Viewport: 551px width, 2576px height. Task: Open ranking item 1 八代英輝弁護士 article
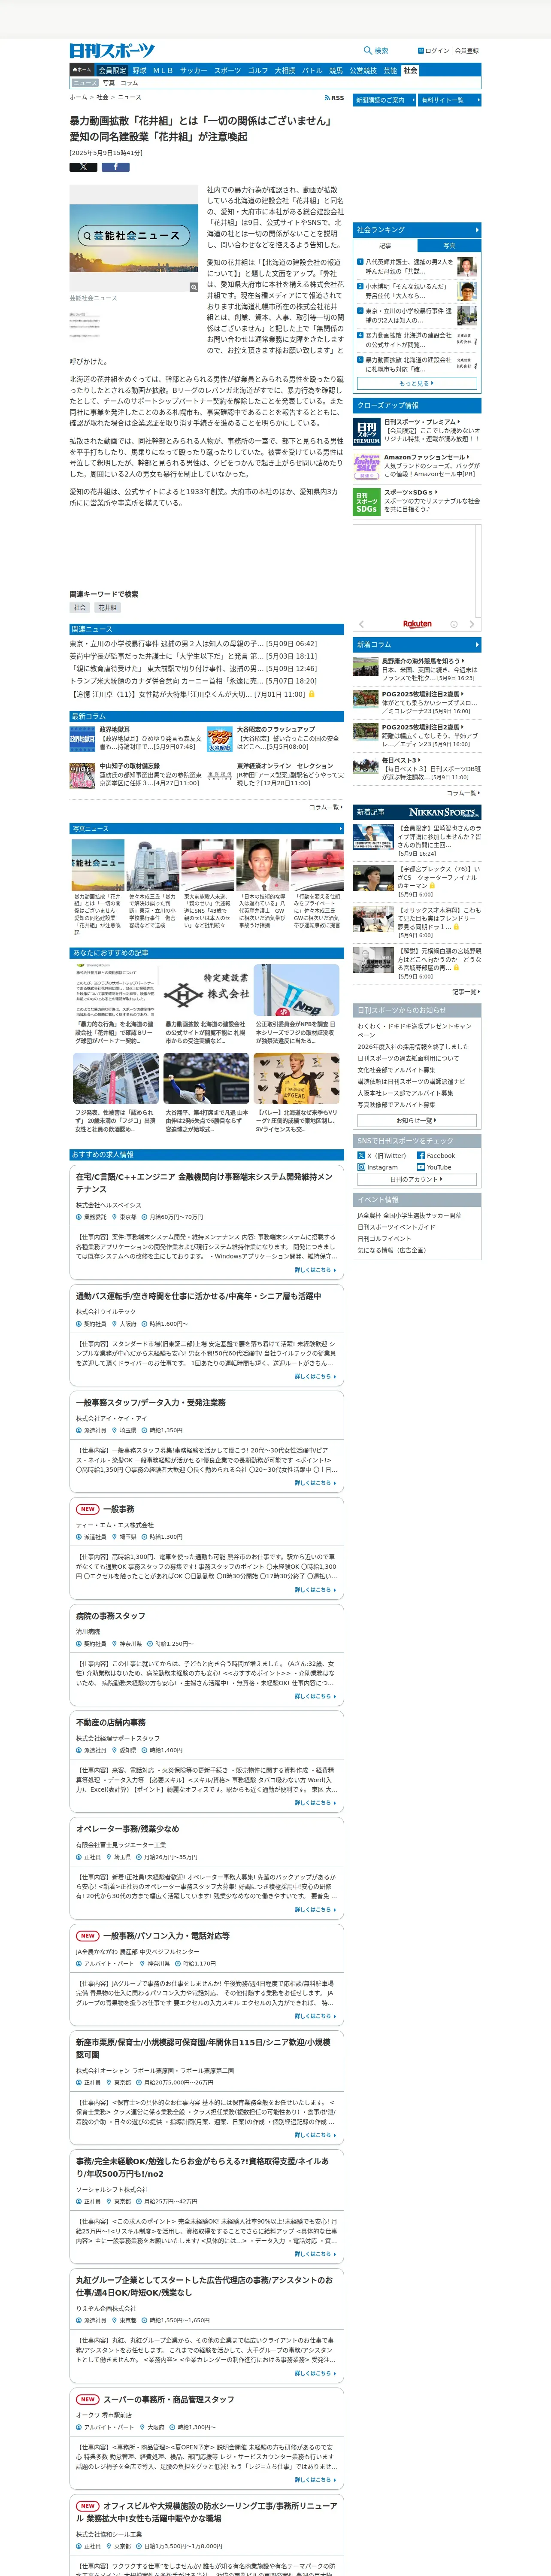click(x=408, y=266)
